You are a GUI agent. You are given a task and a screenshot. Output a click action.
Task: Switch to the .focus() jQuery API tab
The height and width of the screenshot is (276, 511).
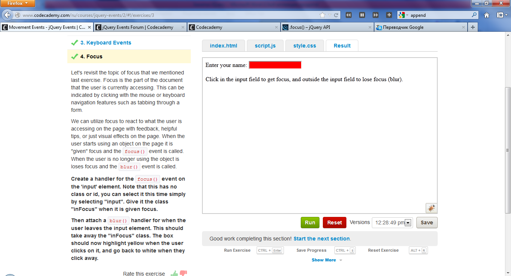[327, 27]
